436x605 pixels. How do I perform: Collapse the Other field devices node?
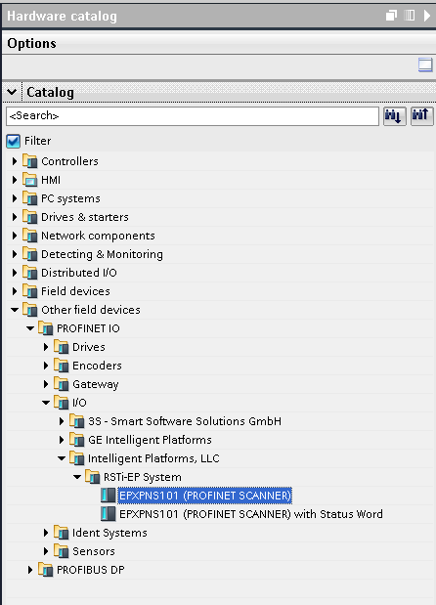15,310
